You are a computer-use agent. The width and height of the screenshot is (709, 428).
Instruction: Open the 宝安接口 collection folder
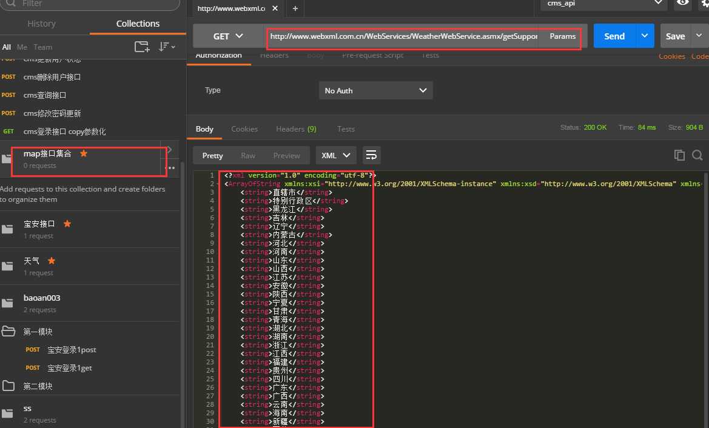[90, 229]
